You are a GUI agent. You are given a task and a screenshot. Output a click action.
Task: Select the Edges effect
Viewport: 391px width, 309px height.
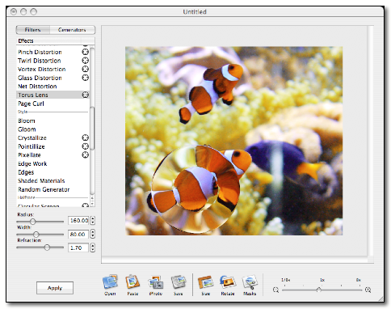click(x=26, y=172)
